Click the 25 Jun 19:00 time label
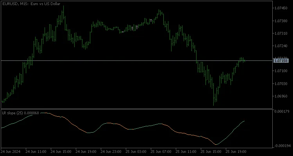The image size is (293, 156). 236,151
